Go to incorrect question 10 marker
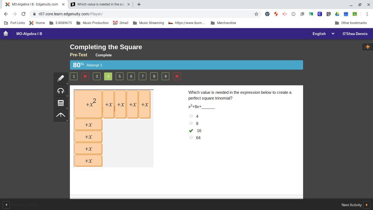 (177, 76)
